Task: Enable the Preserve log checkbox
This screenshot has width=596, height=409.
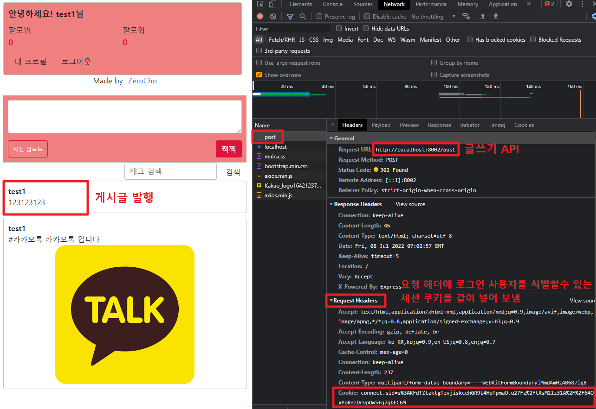Action: (x=319, y=16)
